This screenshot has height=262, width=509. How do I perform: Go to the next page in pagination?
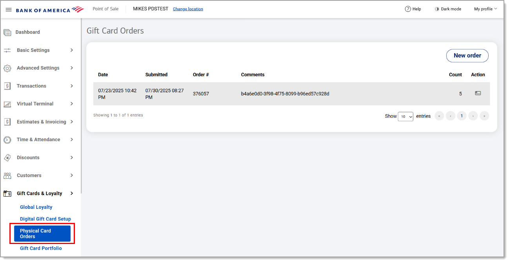click(473, 116)
